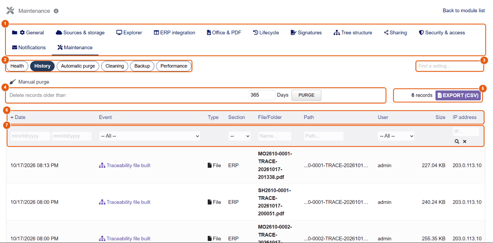
Task: Open the Backup sub-section
Action: (142, 66)
